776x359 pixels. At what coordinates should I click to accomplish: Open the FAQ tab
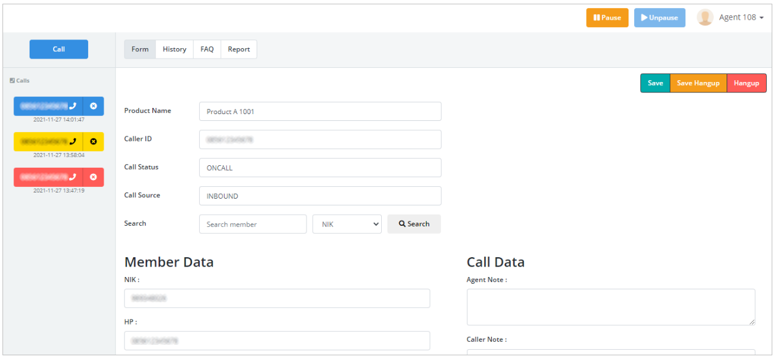point(207,49)
